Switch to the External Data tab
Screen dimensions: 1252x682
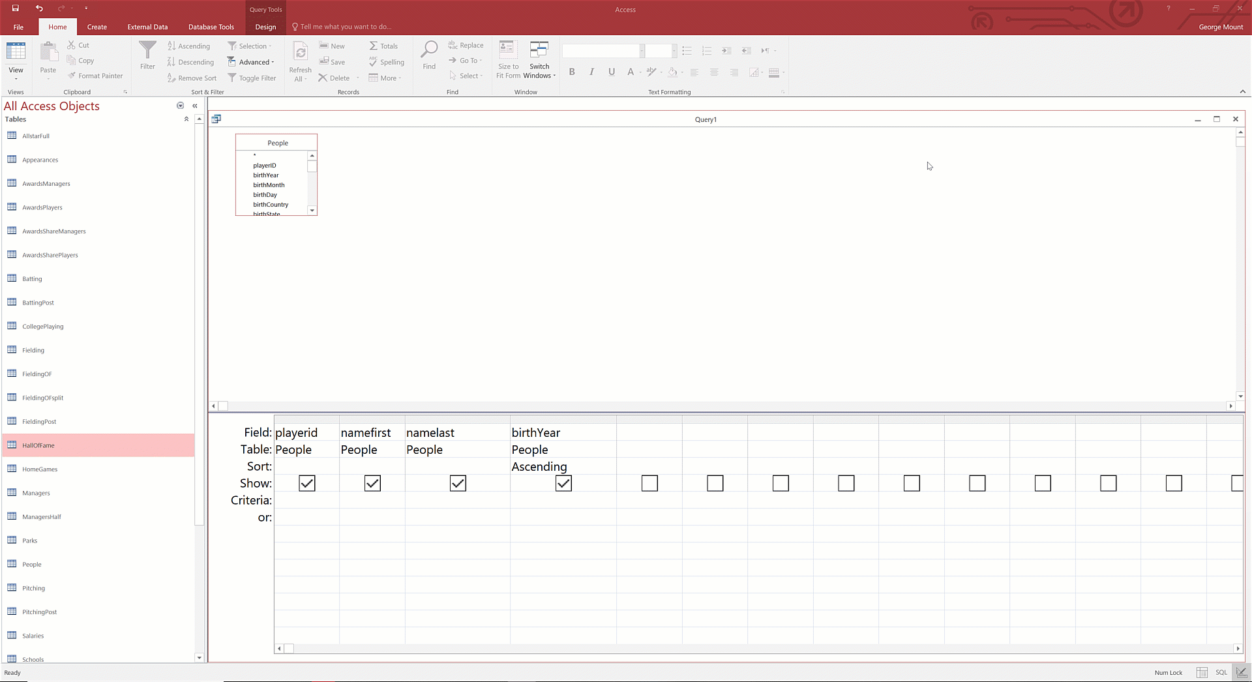(147, 27)
